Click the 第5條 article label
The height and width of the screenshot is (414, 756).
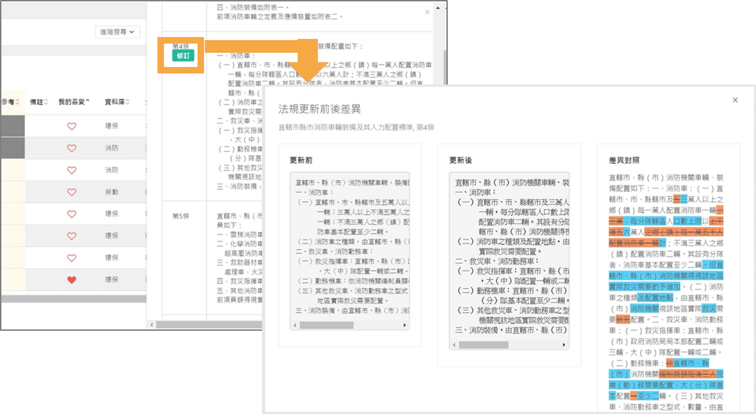(181, 216)
